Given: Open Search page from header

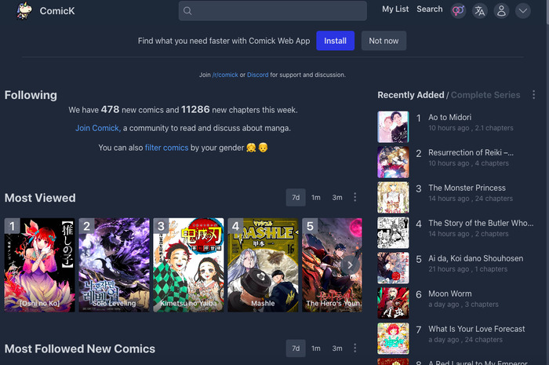Looking at the screenshot, I should (430, 9).
